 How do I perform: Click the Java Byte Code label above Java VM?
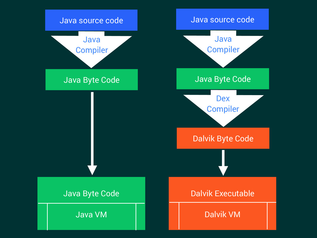pyautogui.click(x=91, y=193)
